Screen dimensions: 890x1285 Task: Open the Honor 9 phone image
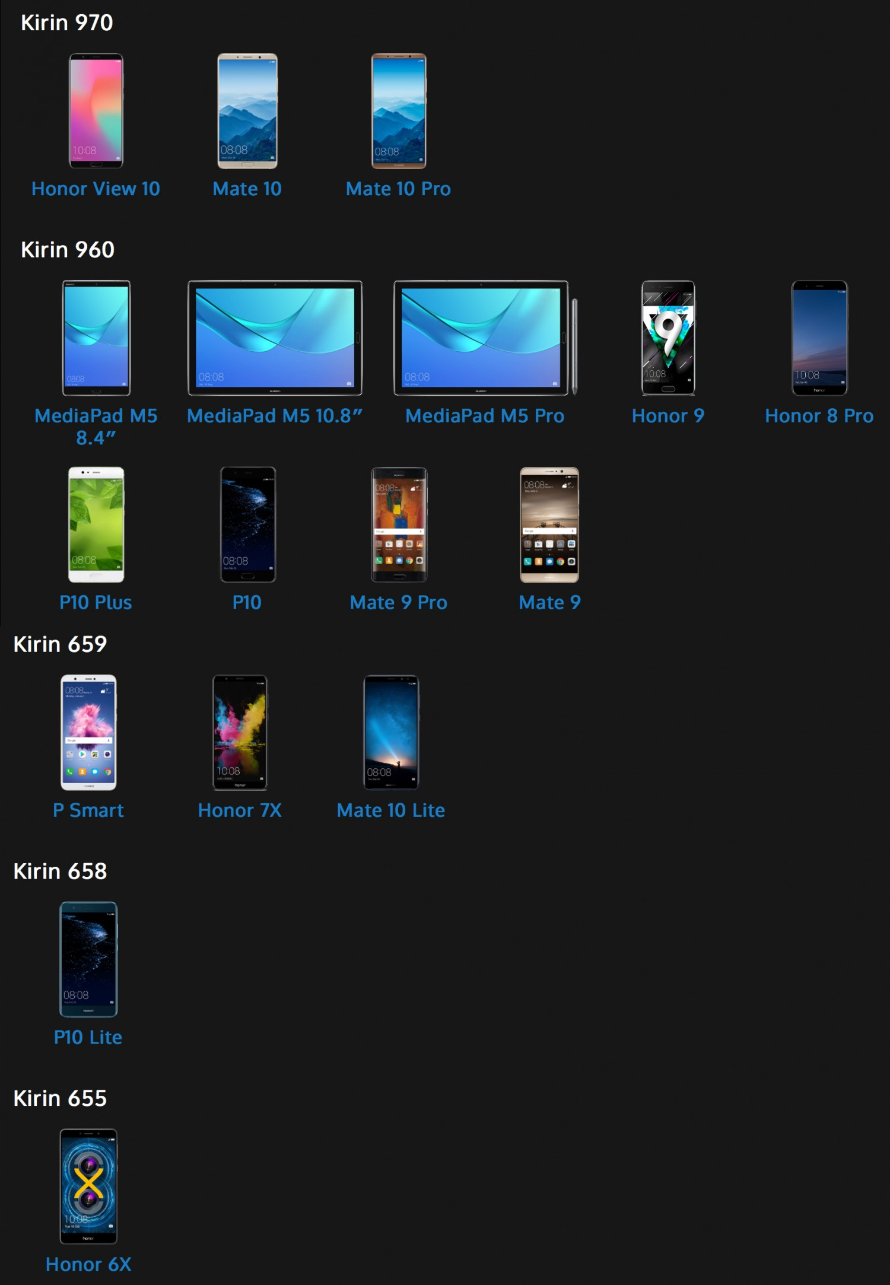point(668,338)
